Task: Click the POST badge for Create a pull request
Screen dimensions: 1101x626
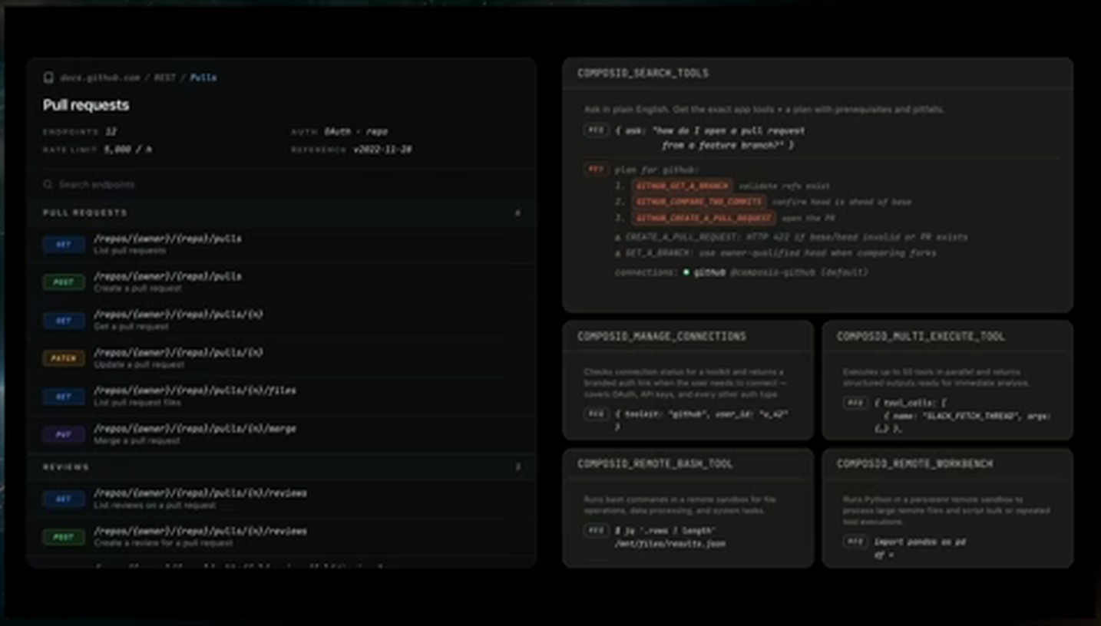Action: [x=63, y=282]
